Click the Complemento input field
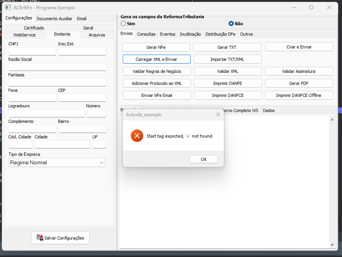This screenshot has width=342, height=257. (x=32, y=129)
